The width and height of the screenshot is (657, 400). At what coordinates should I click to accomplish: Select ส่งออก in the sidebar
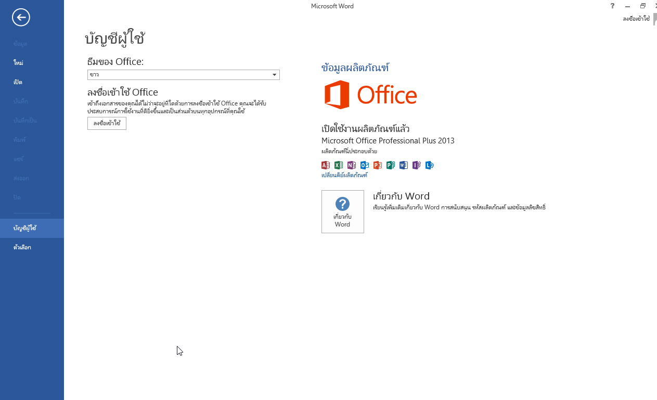click(x=32, y=178)
